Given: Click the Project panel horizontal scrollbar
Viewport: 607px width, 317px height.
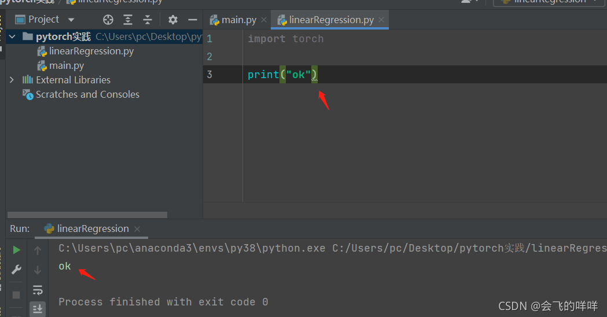Looking at the screenshot, I should coord(87,215).
